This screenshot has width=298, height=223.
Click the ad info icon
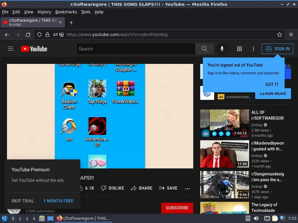click(x=289, y=66)
